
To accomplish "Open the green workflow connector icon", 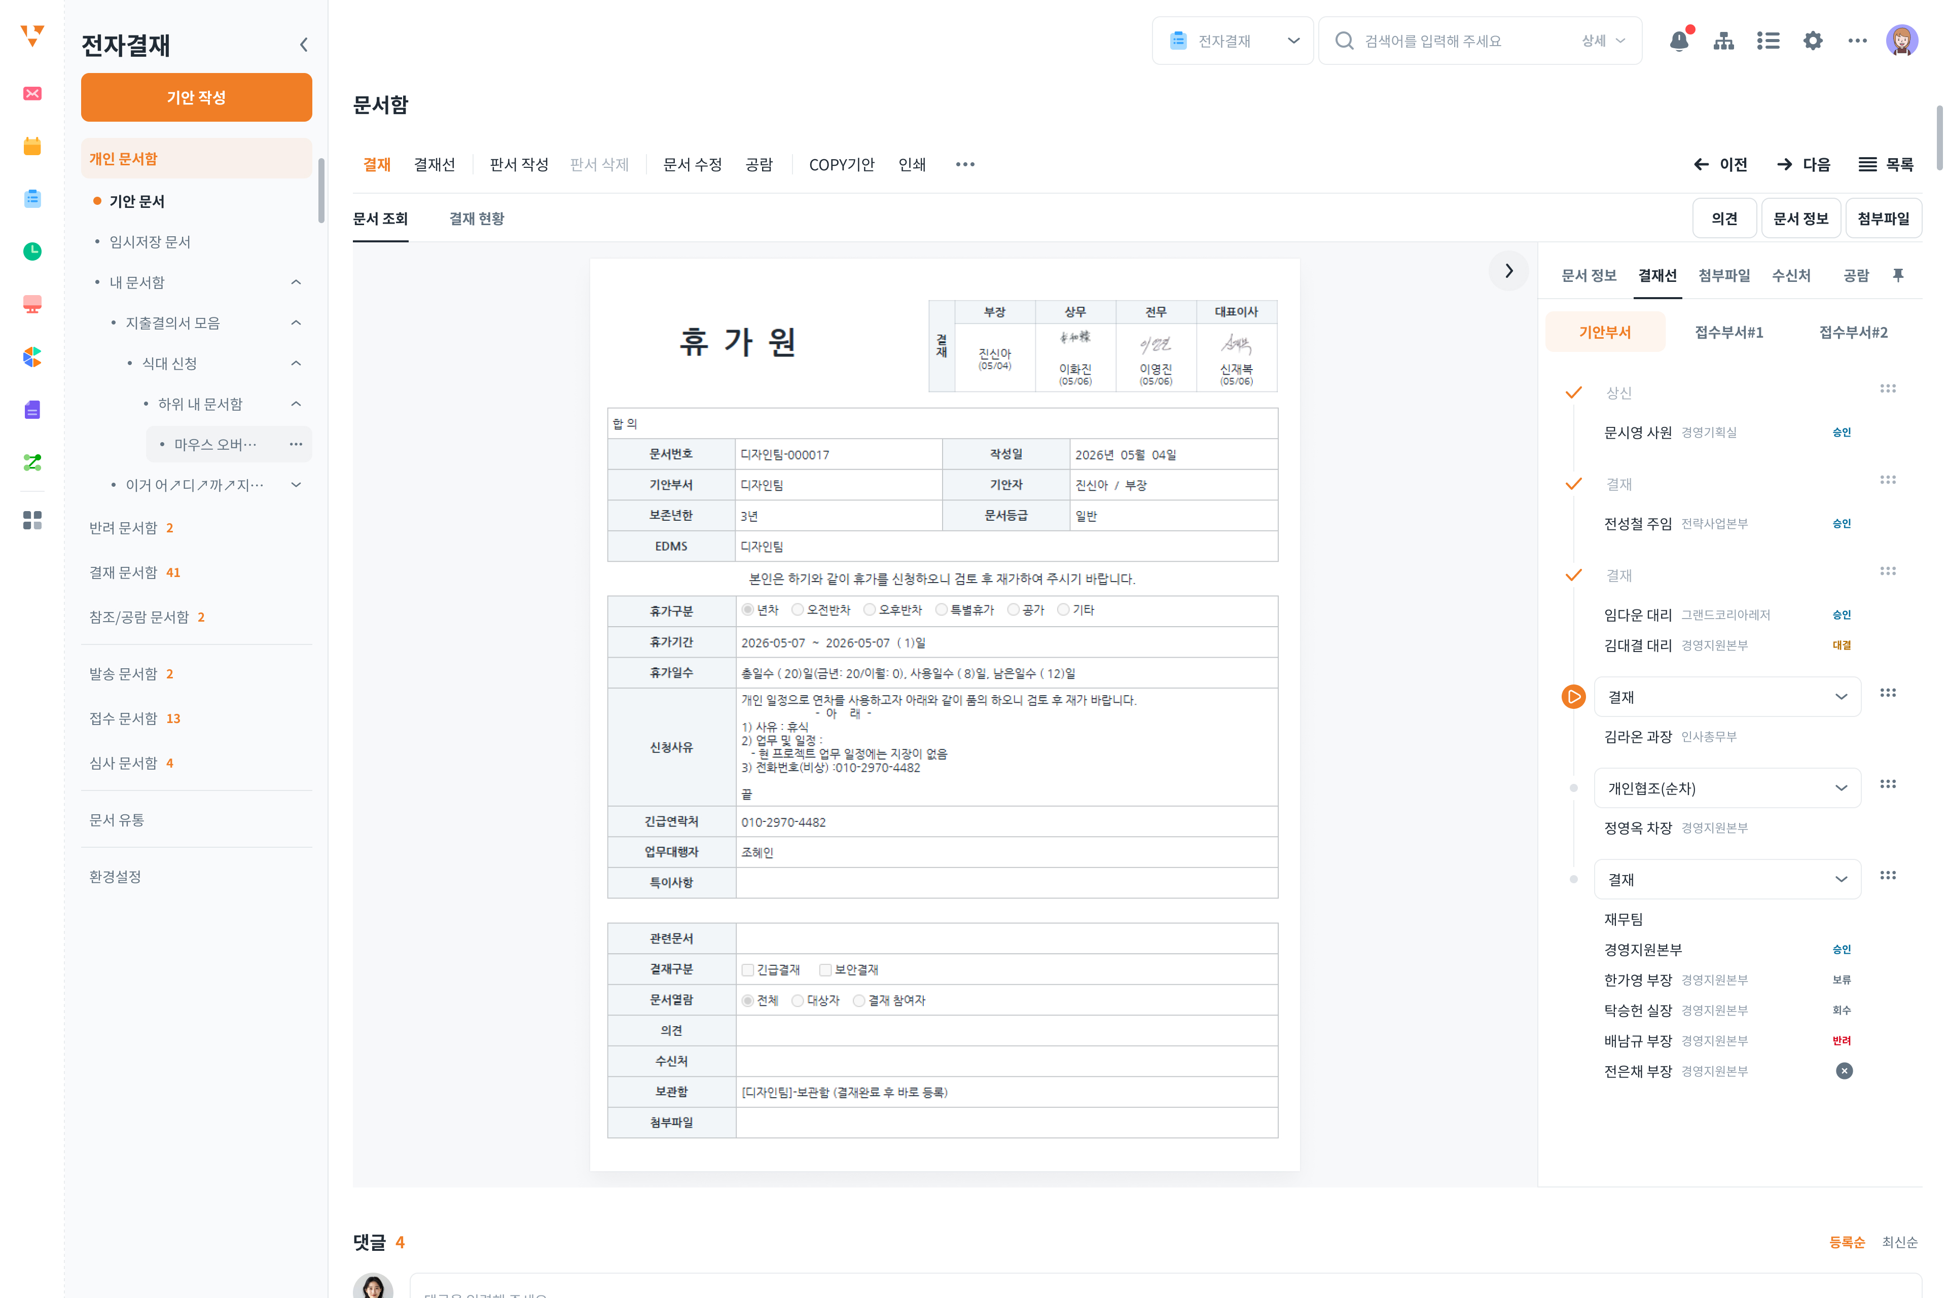I will click(32, 463).
